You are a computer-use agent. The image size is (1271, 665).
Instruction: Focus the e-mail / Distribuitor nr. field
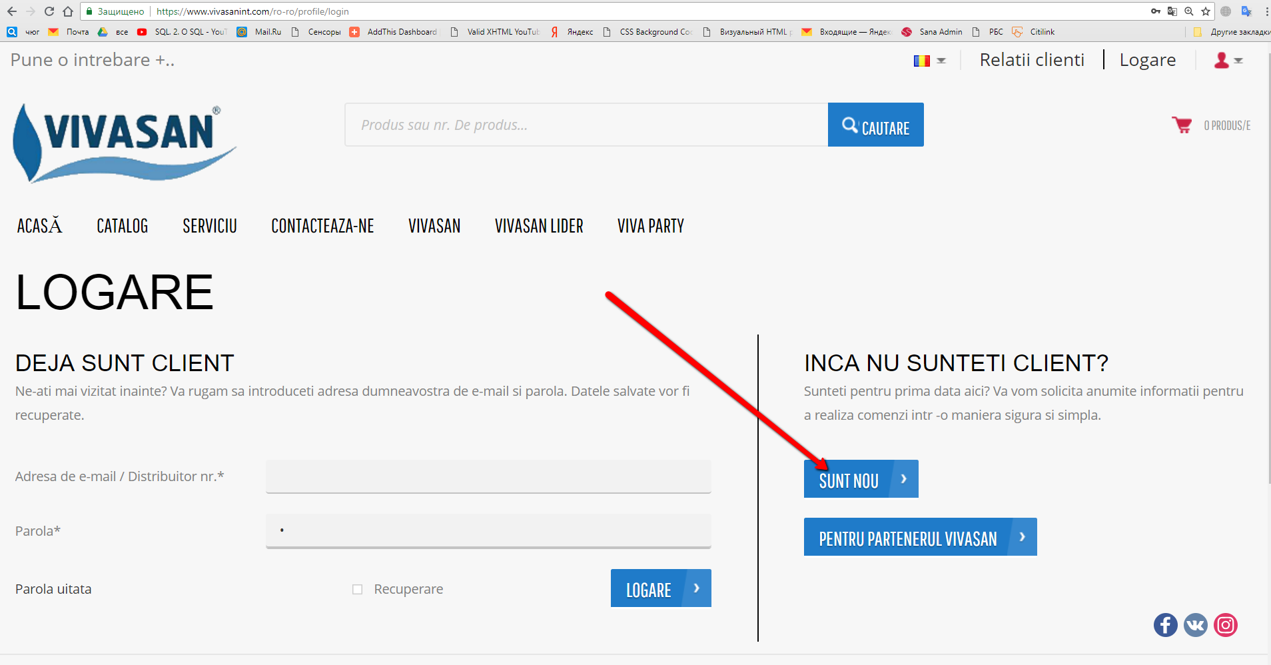pyautogui.click(x=488, y=476)
